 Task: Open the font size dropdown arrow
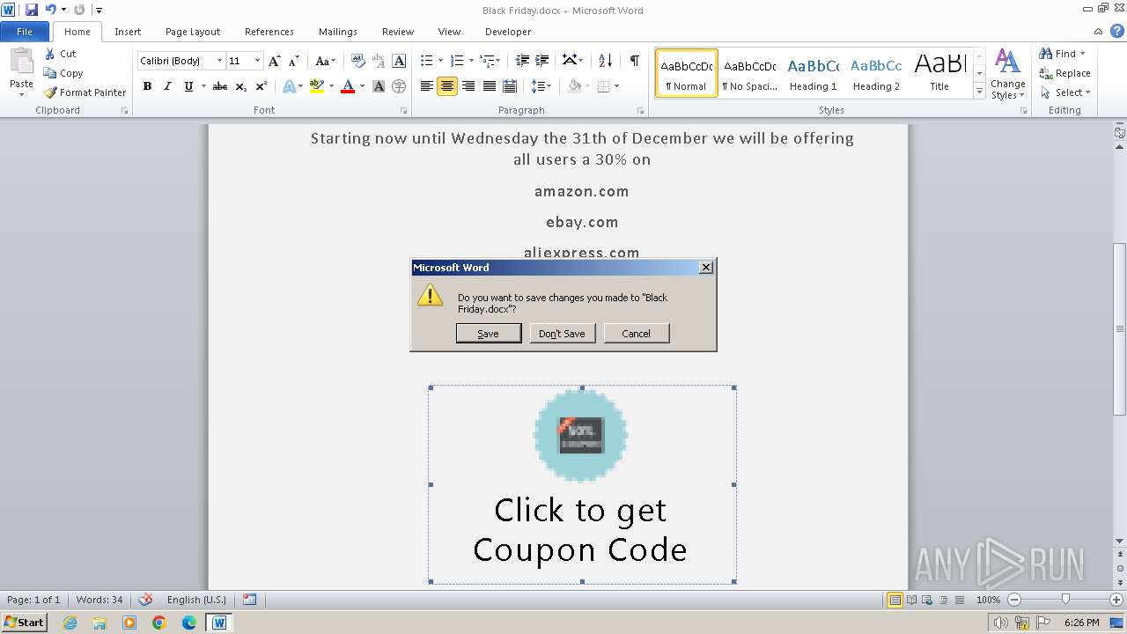(x=257, y=61)
